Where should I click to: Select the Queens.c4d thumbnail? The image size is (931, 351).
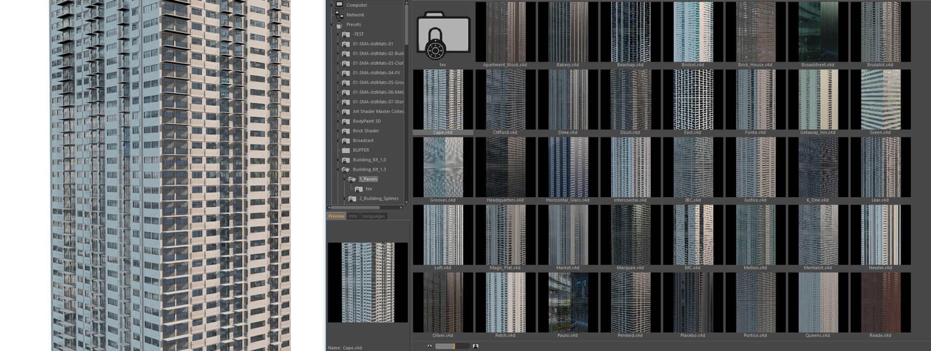(818, 303)
